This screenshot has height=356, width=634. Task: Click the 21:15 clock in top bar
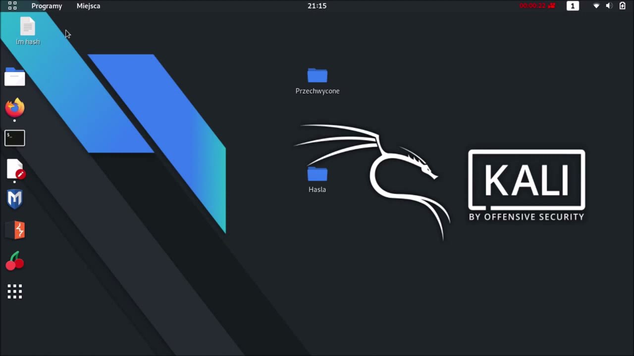[x=317, y=6]
